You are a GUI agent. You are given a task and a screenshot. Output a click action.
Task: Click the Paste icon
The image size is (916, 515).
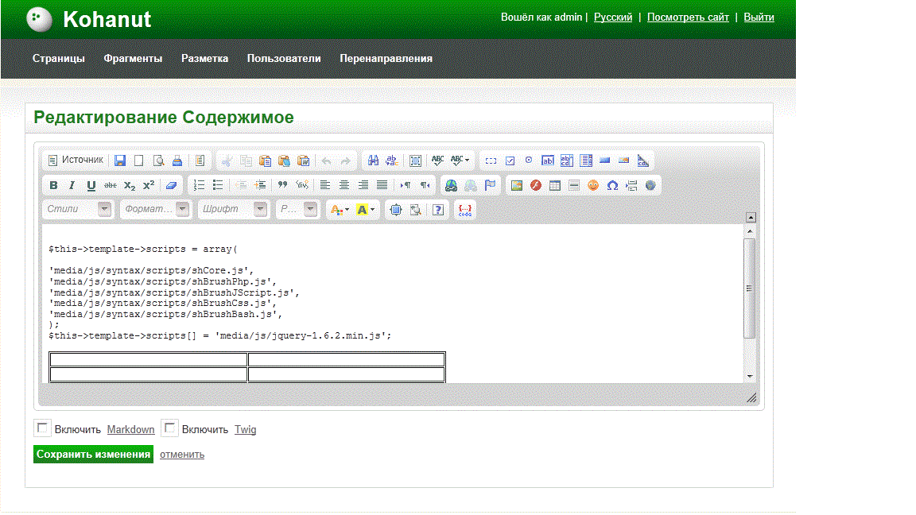click(266, 161)
